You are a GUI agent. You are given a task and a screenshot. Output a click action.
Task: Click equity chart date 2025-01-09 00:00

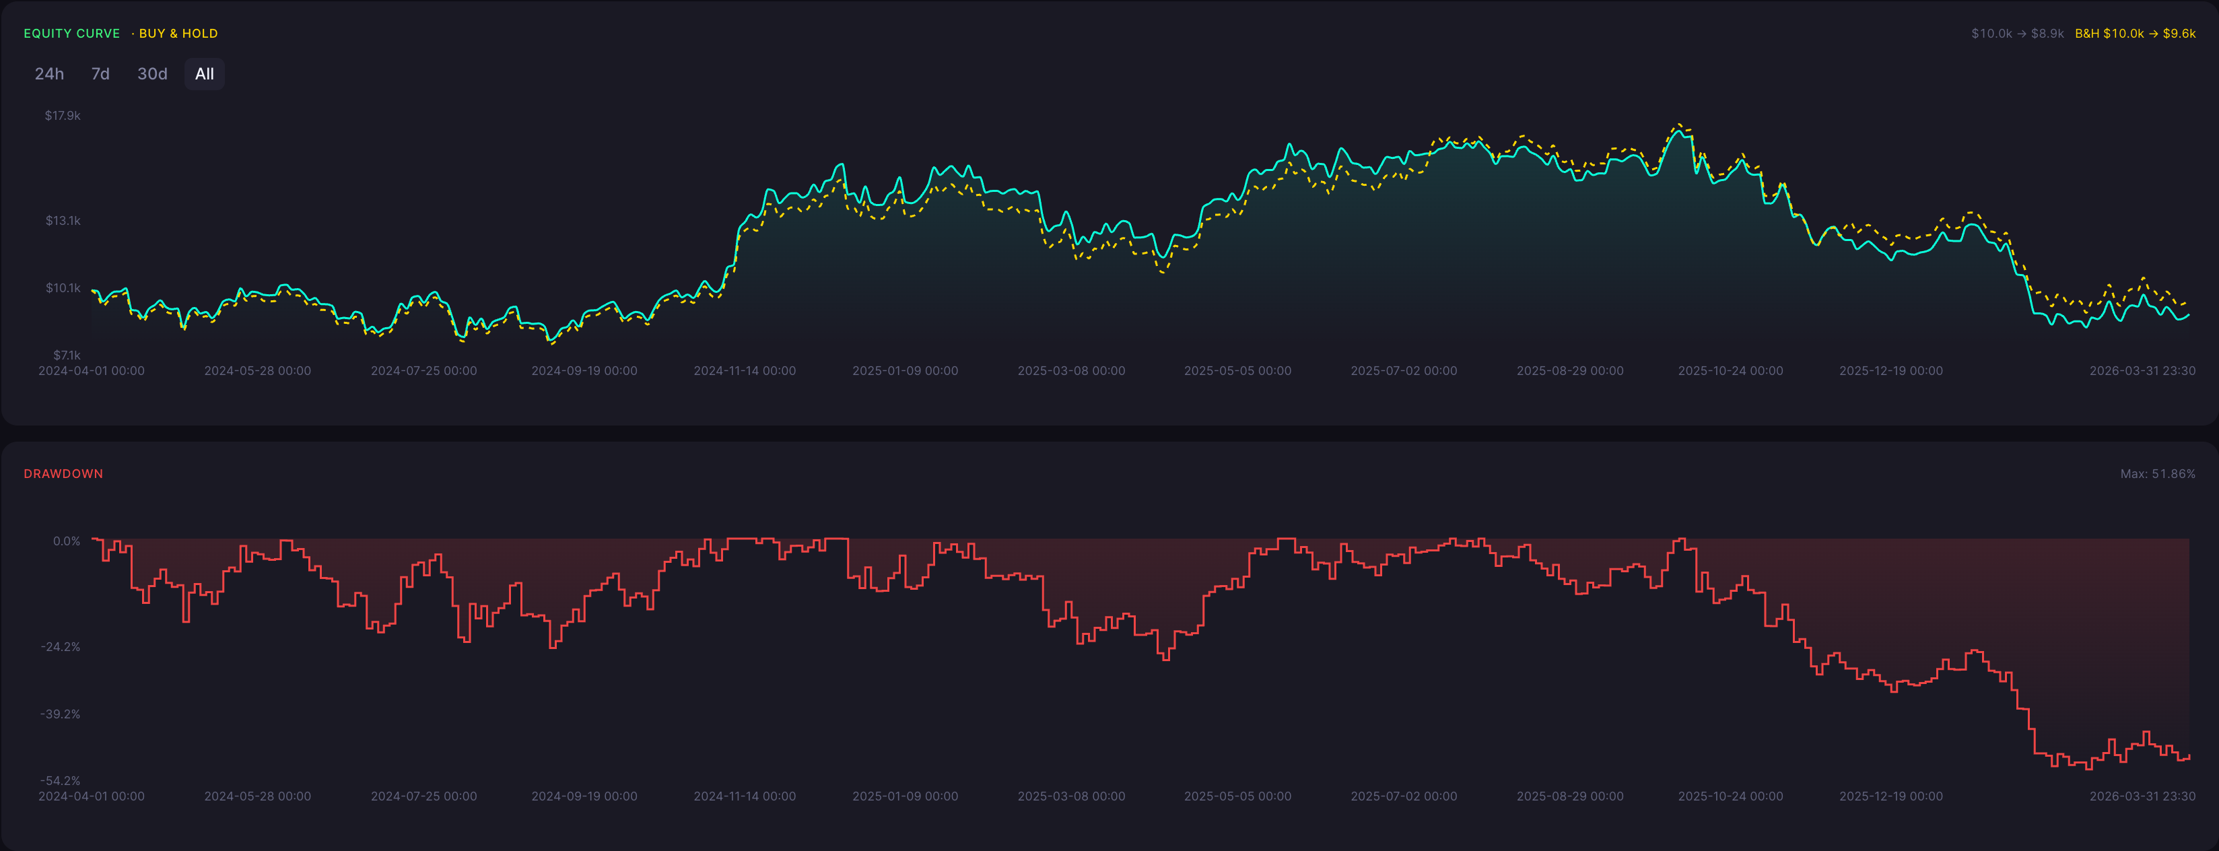(x=906, y=371)
